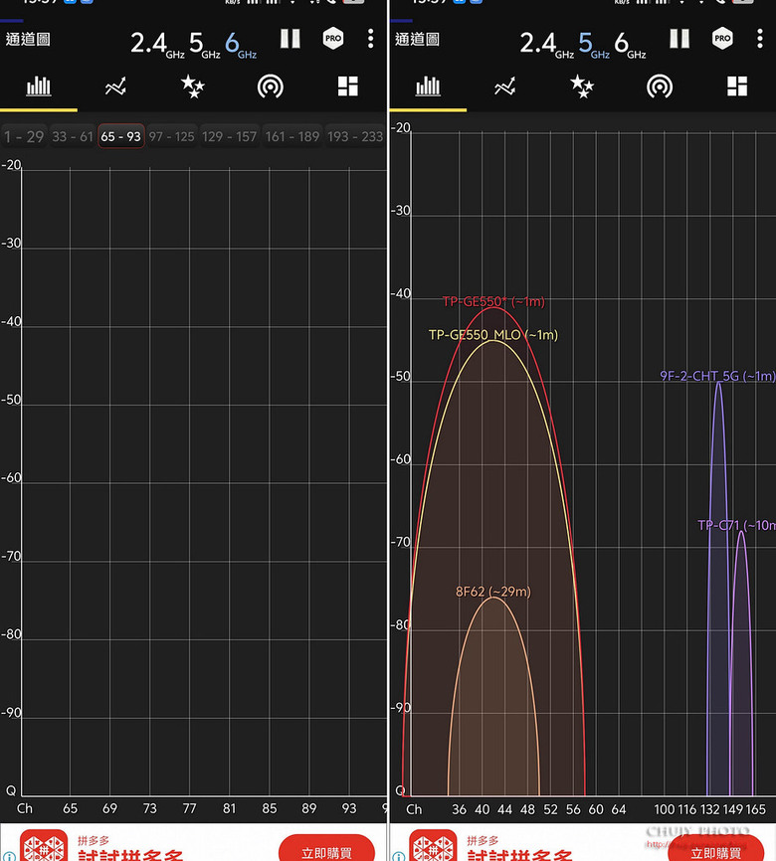776x861 pixels.
Task: Open the channel graph tab in the right screen
Action: (x=428, y=86)
